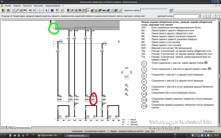Click the 'SHARAN COMFOL4110OTTO' status bar entry
Screen dimensions: 221x138
(x=131, y=131)
